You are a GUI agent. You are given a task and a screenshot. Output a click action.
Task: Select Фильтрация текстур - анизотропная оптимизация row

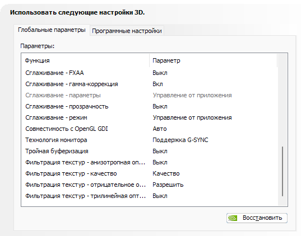click(x=149, y=162)
